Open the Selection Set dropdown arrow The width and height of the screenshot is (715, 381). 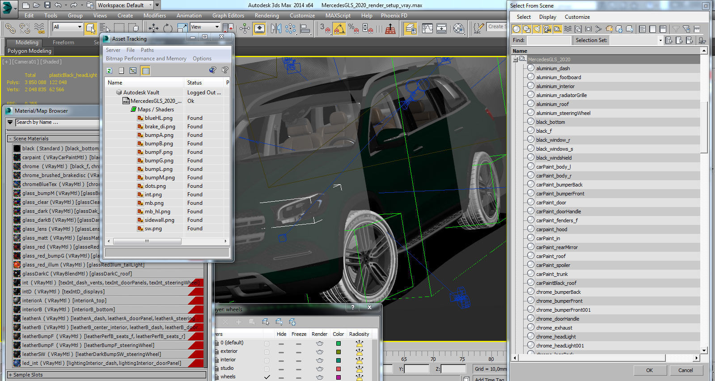[660, 40]
